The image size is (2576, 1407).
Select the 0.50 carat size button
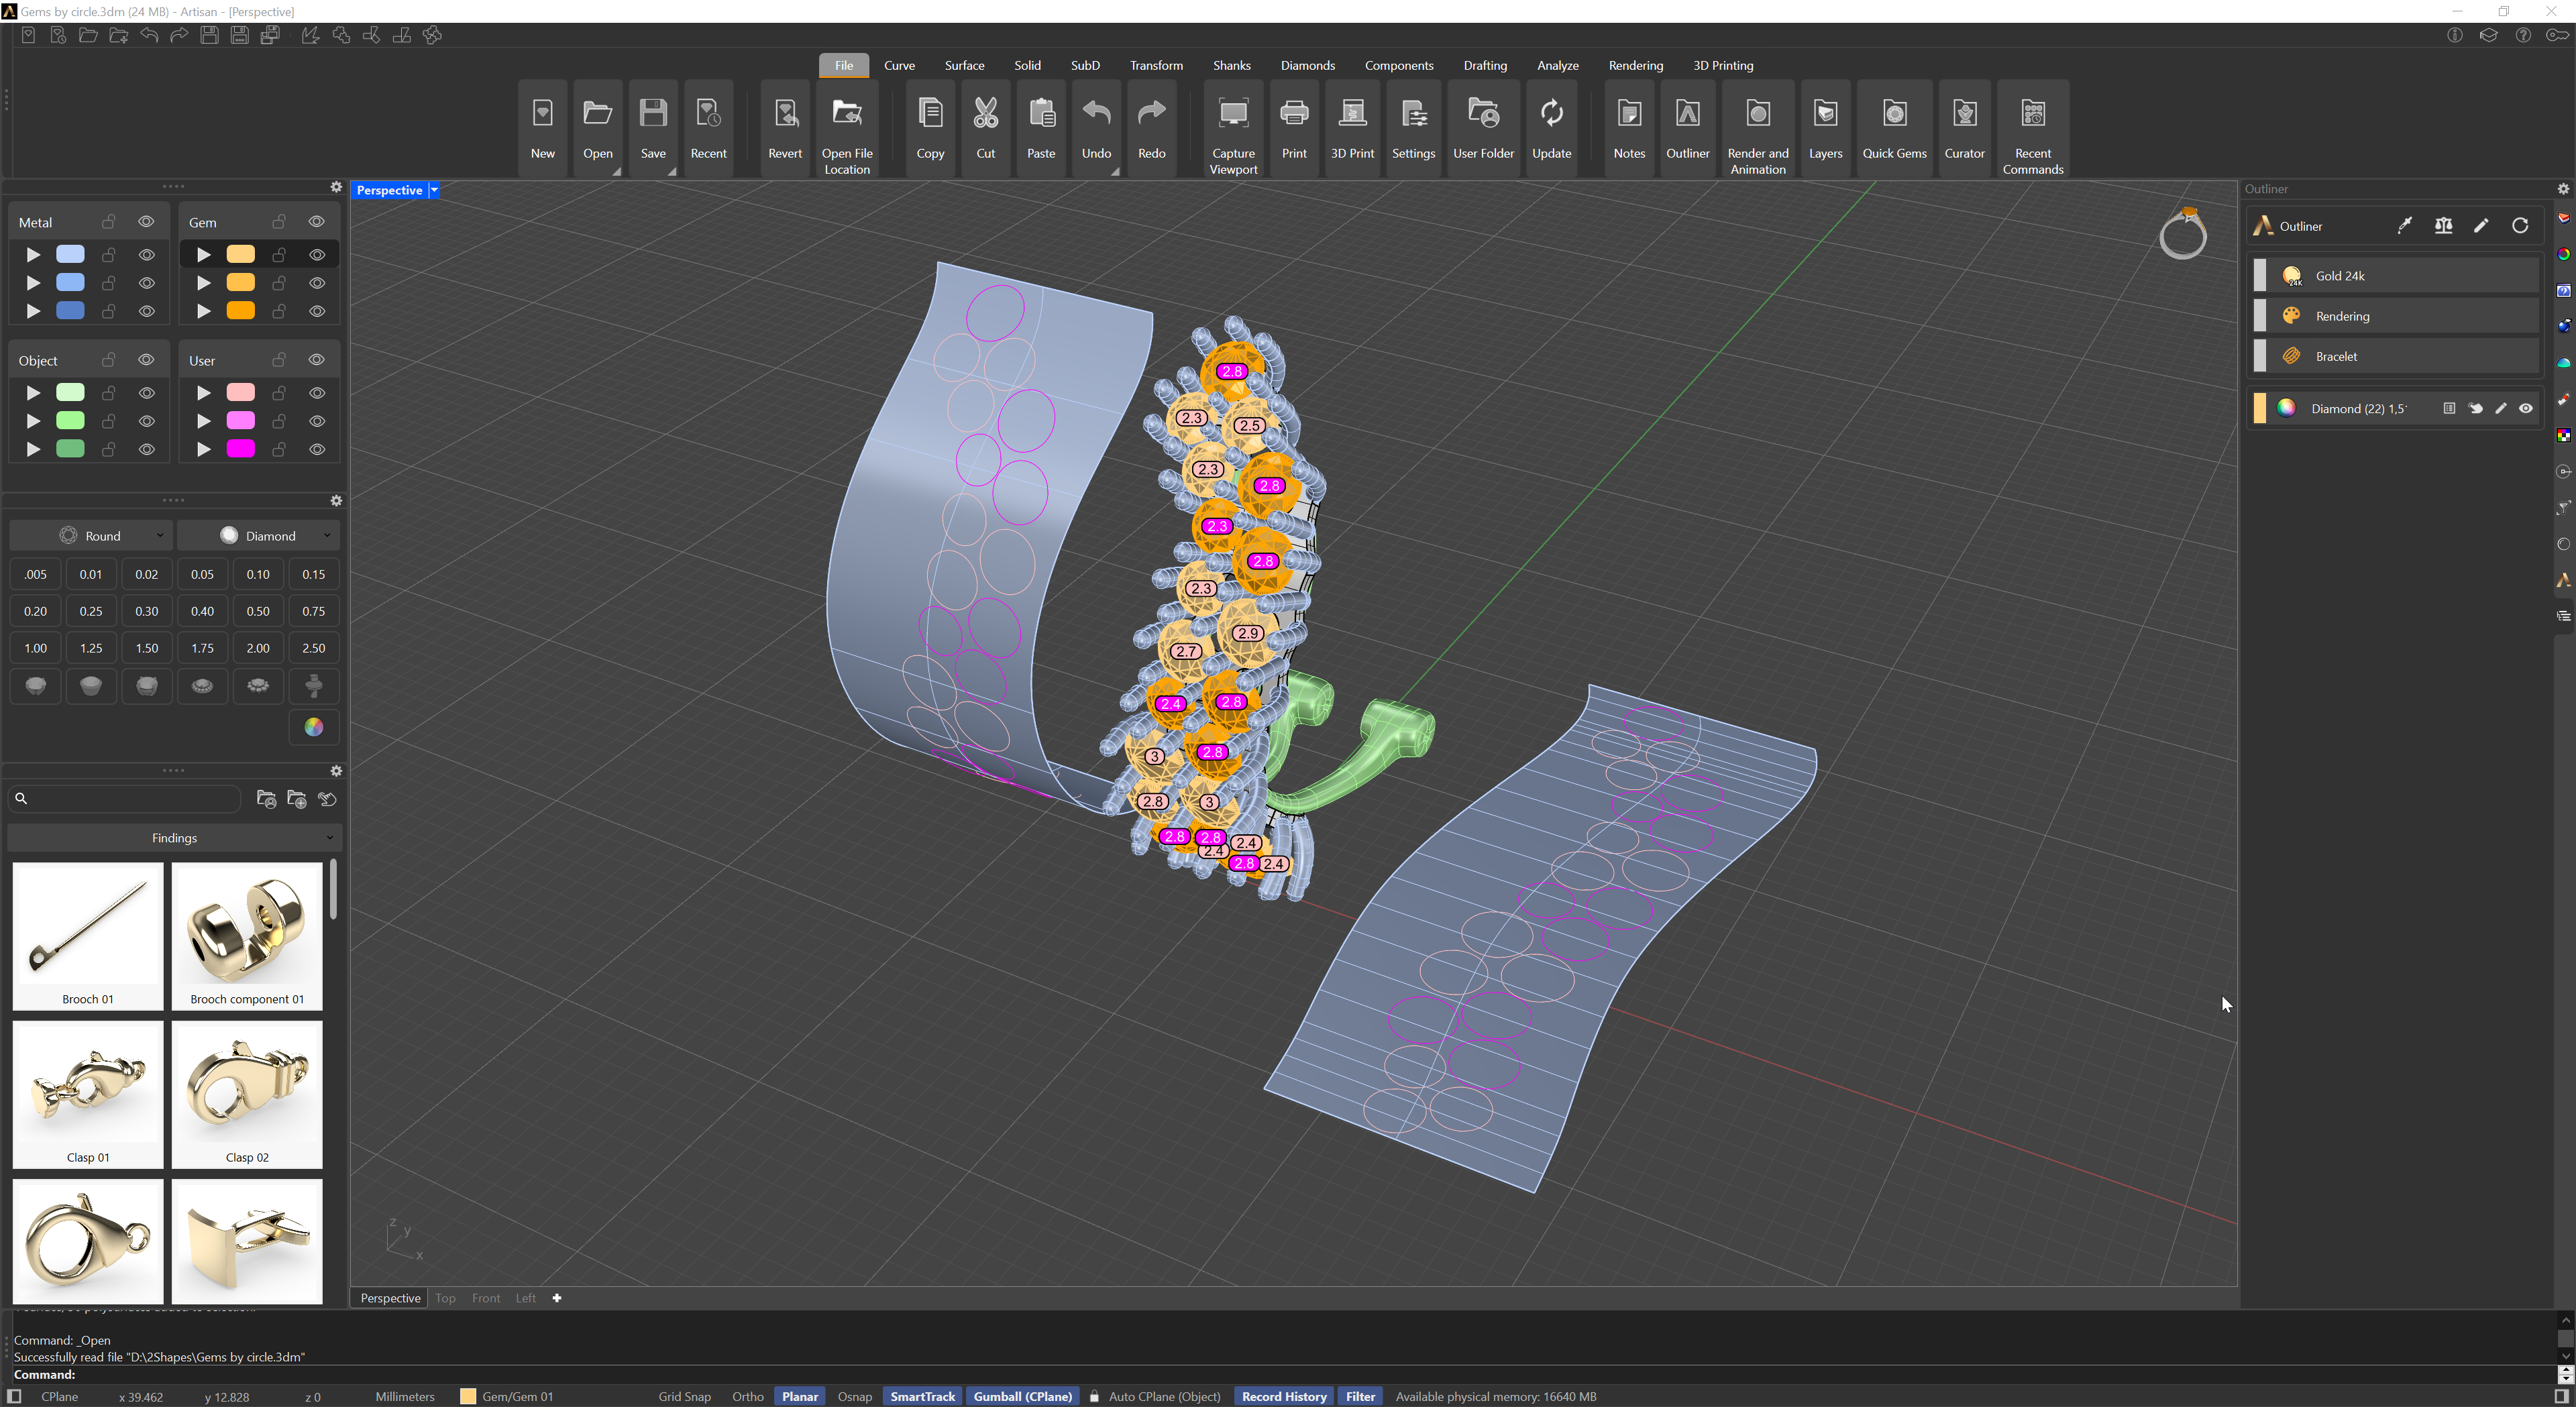pos(258,611)
